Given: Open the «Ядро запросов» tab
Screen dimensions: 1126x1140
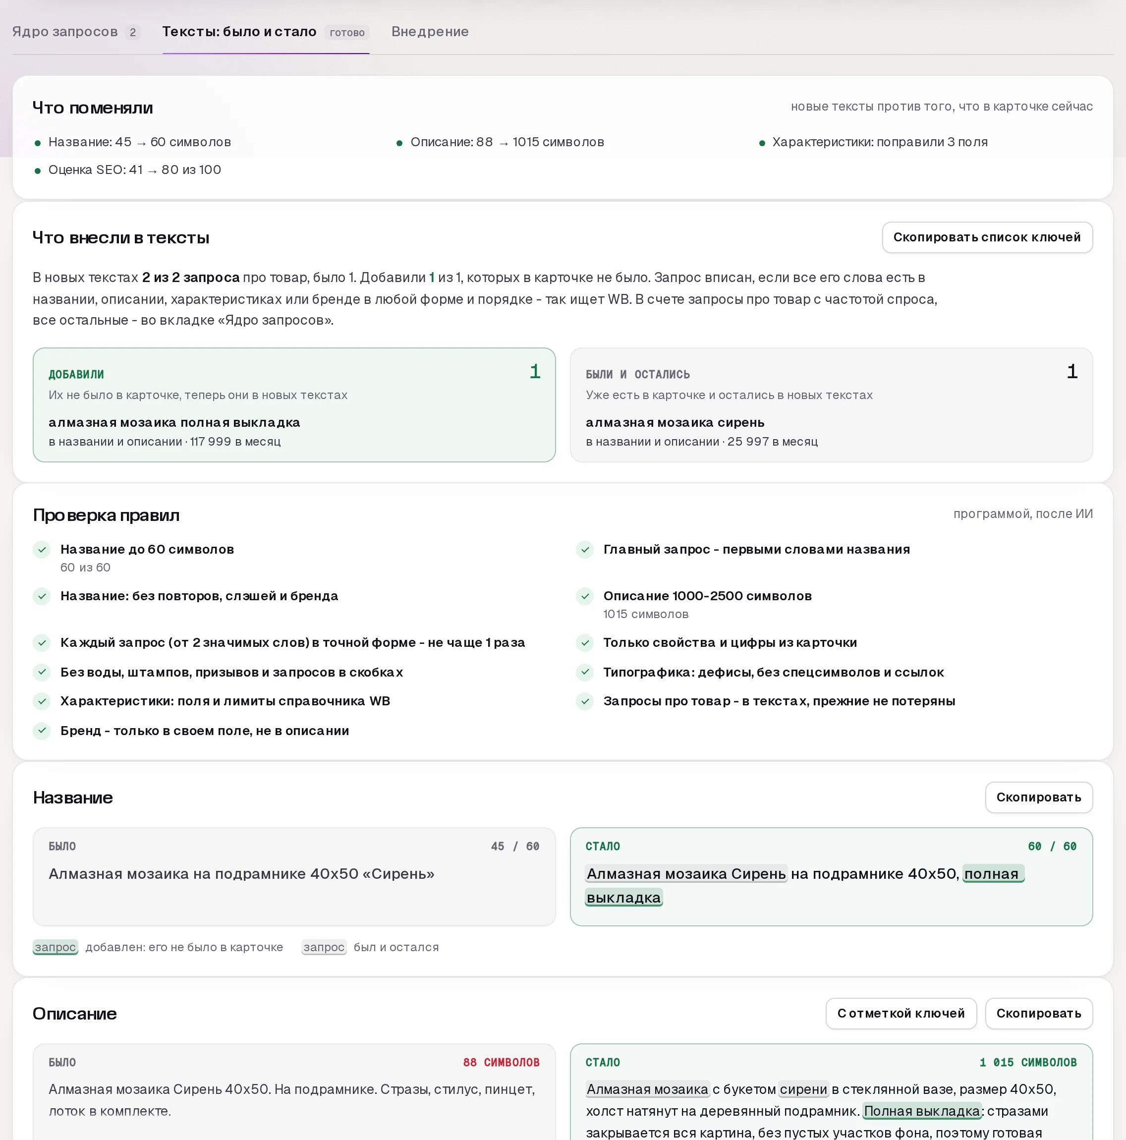Looking at the screenshot, I should [75, 32].
